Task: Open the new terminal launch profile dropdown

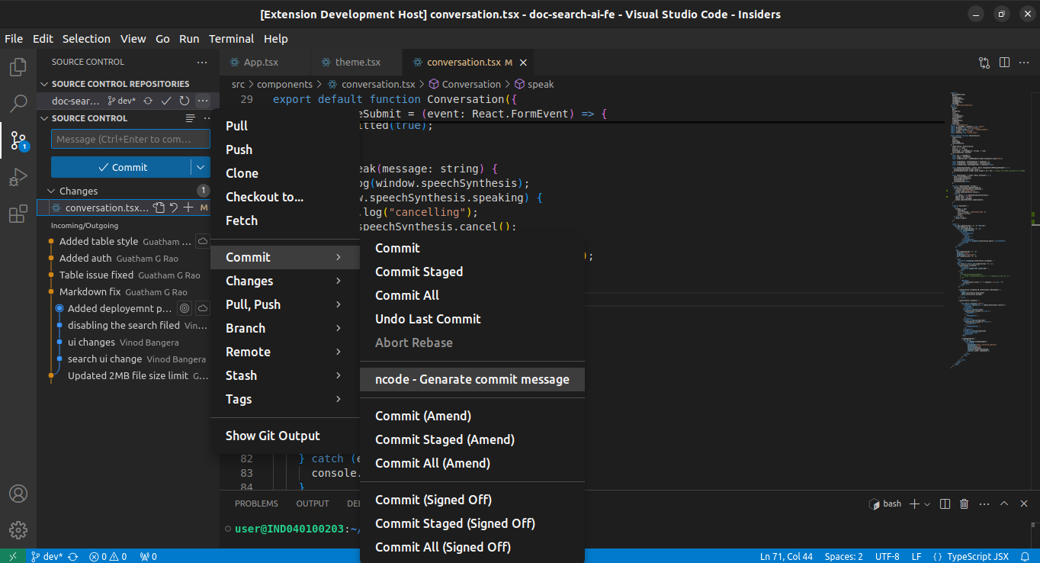Action: coord(927,503)
